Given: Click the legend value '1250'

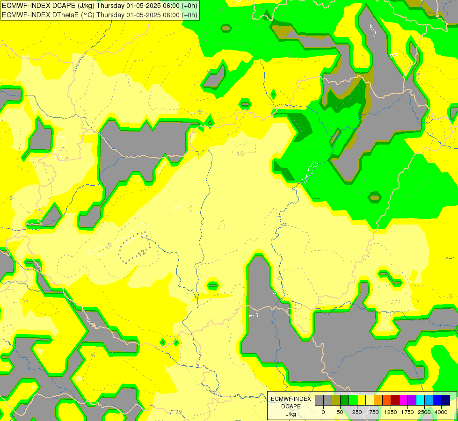Looking at the screenshot, I should coord(391,412).
